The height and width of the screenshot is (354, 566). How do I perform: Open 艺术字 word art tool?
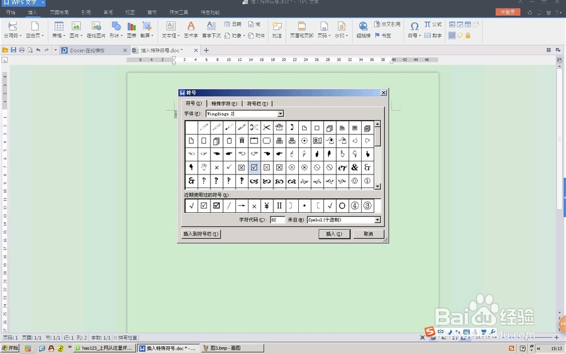point(191,29)
